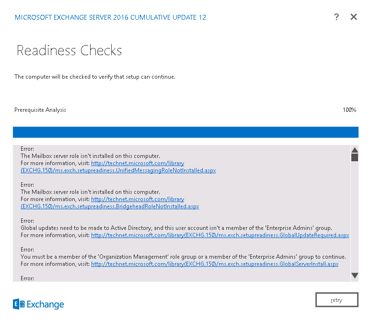Click the Readiness Checks heading

tap(70, 51)
